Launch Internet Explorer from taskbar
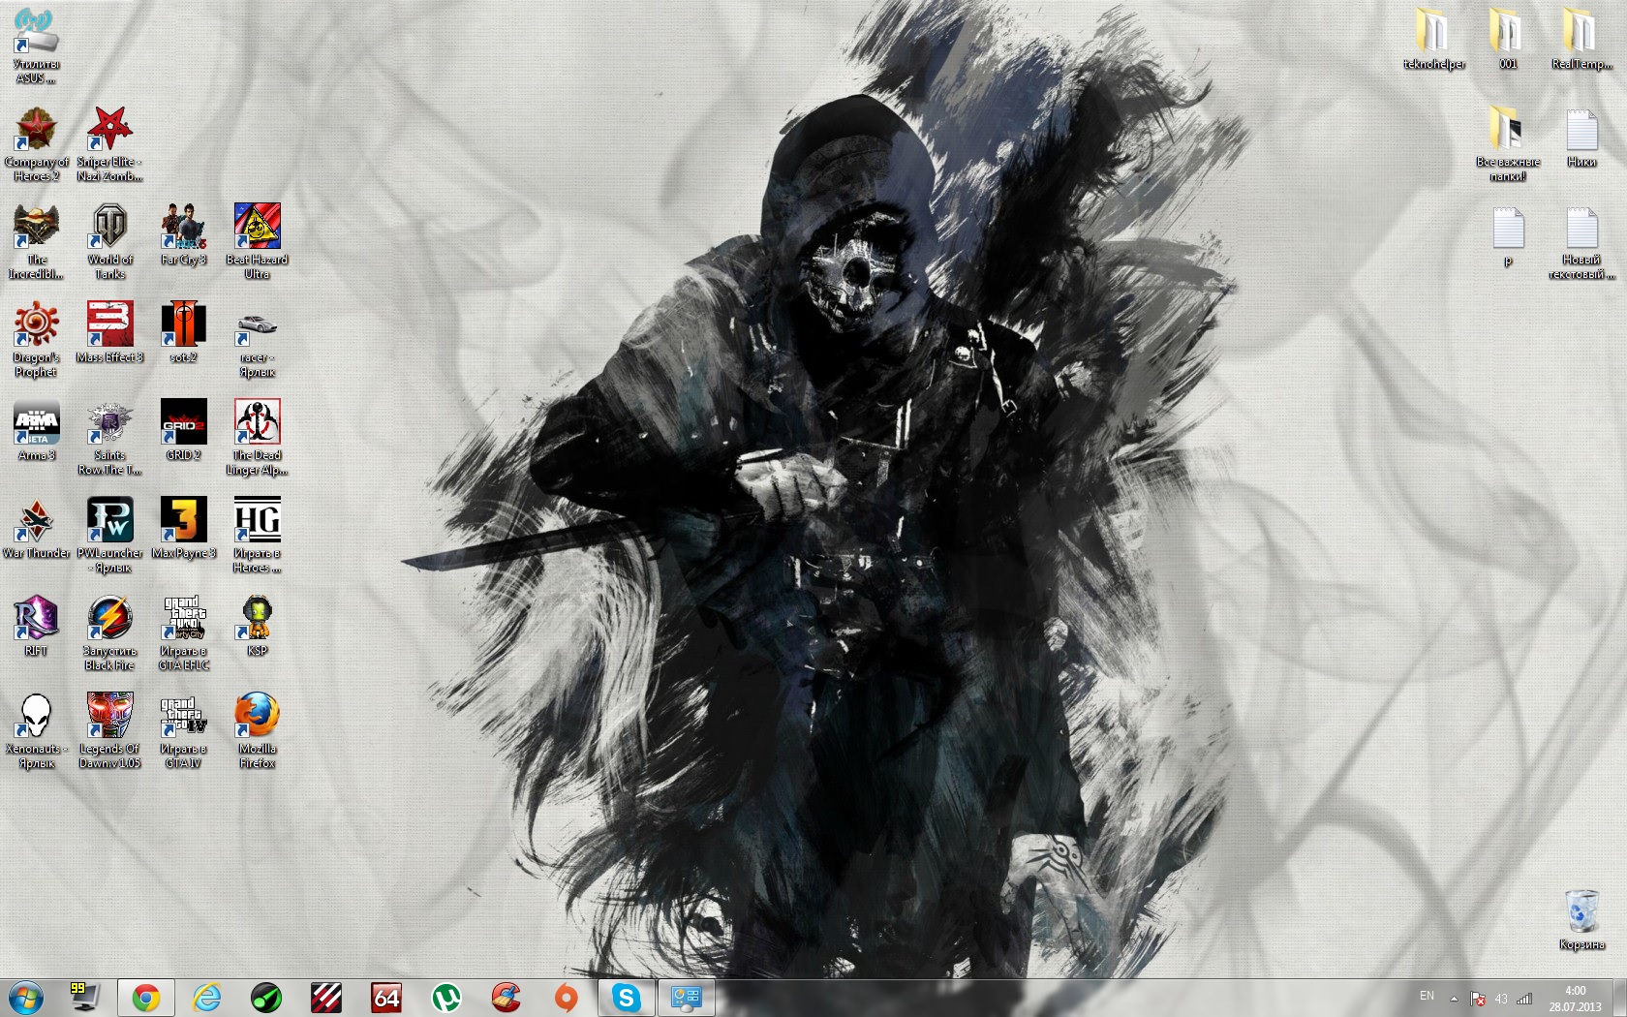The image size is (1627, 1017). 206,998
